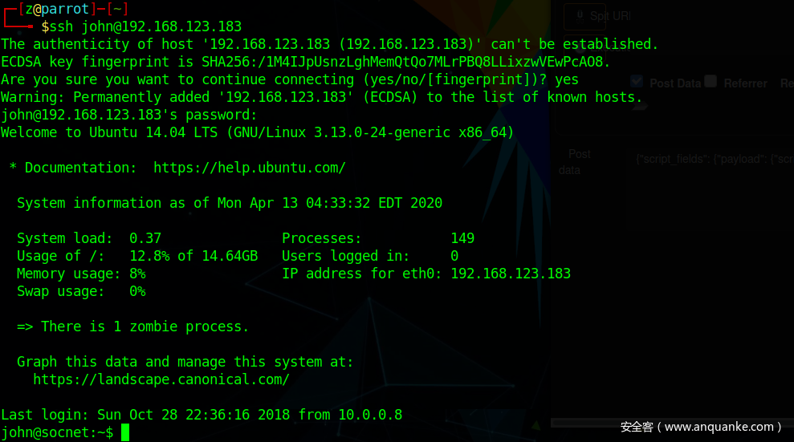This screenshot has width=794, height=442.
Task: Uncheck the Post Data checkbox
Action: click(637, 81)
